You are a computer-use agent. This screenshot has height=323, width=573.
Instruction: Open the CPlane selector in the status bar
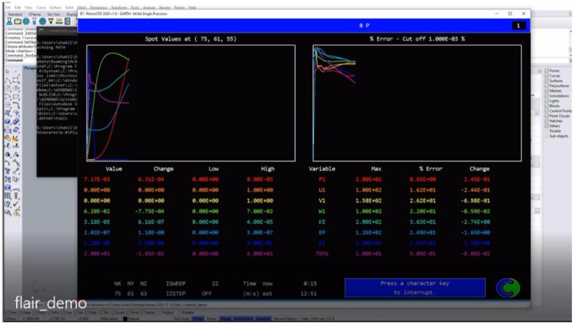(10, 318)
